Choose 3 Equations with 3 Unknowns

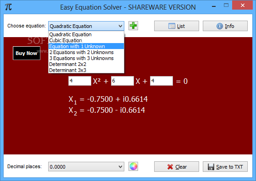coord(86,58)
